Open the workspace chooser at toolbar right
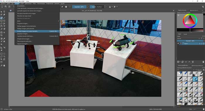 tap(203, 7)
